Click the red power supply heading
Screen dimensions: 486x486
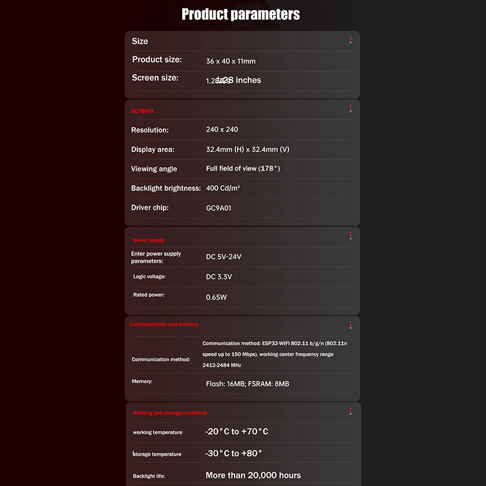click(148, 240)
